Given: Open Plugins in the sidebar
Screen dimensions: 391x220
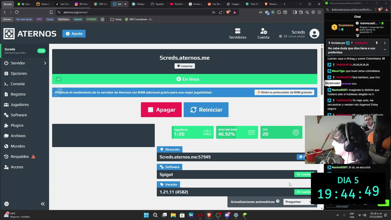Looking at the screenshot, I should coord(24,125).
